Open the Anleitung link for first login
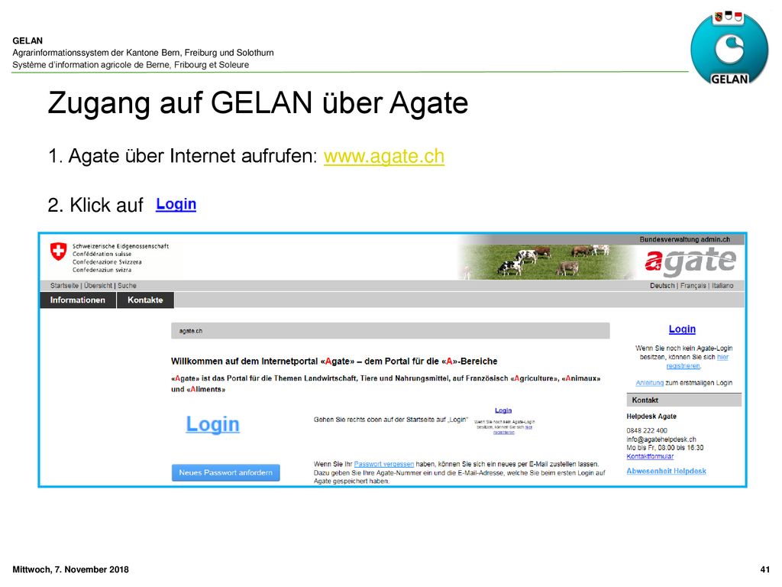 pyautogui.click(x=649, y=383)
